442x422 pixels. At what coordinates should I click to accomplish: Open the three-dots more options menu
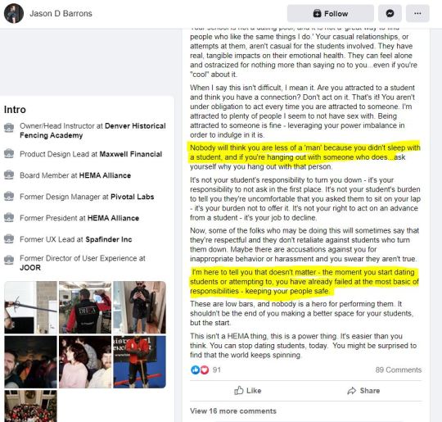coord(417,13)
